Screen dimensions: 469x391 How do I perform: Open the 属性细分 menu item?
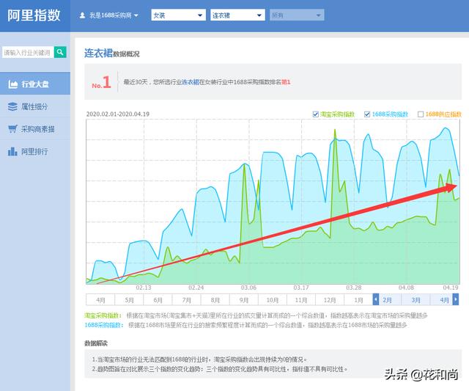point(35,106)
